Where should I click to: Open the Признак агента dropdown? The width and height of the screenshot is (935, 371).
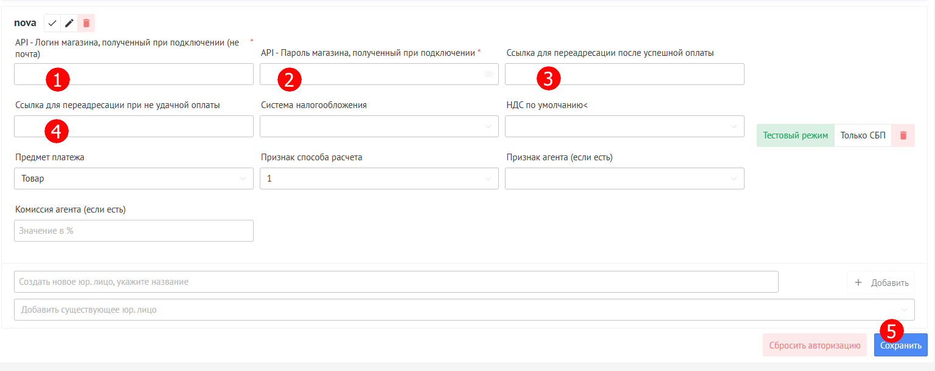[624, 179]
